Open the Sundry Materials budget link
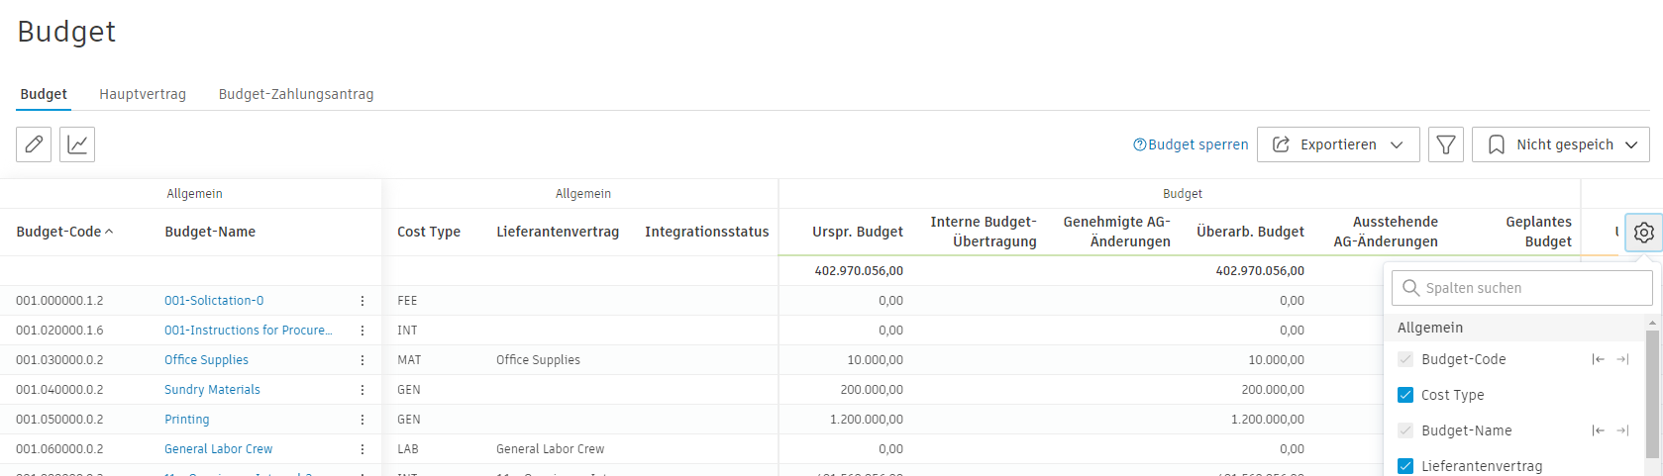This screenshot has width=1663, height=476. point(212,390)
